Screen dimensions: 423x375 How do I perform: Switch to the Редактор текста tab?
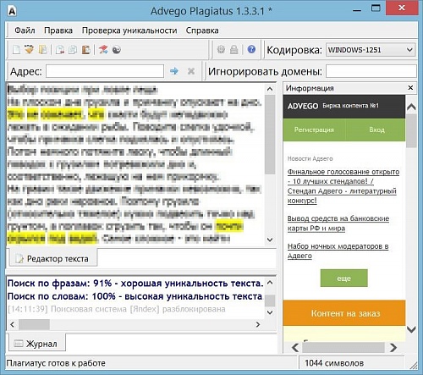[53, 258]
